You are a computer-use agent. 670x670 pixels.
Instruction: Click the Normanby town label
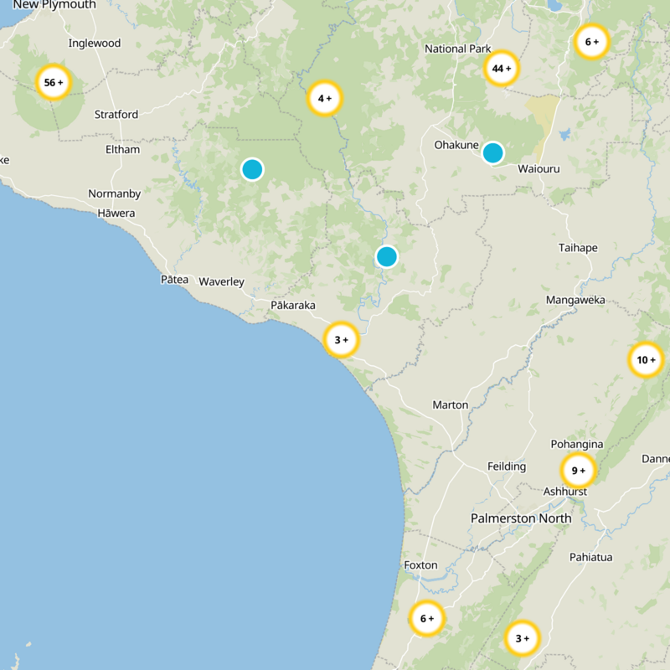[x=115, y=193]
